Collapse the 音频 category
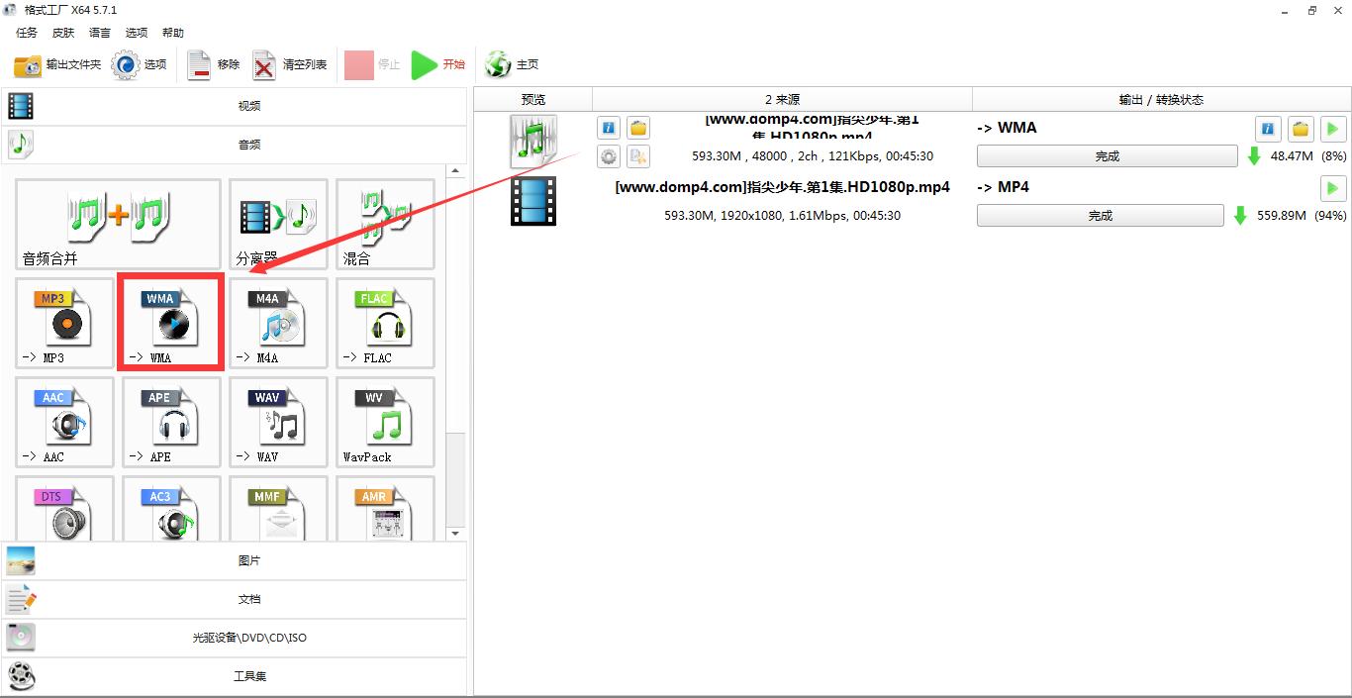 [x=234, y=145]
